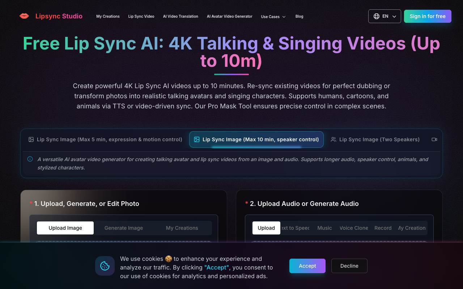Click the paragraph starting "Create powerful 4K Lip Sync"
Screen dimensions: 463x289
click(x=231, y=96)
